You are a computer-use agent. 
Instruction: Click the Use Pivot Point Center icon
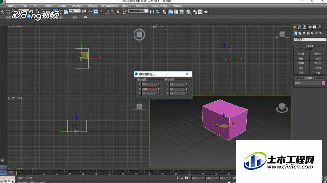pyautogui.click(x=84, y=12)
